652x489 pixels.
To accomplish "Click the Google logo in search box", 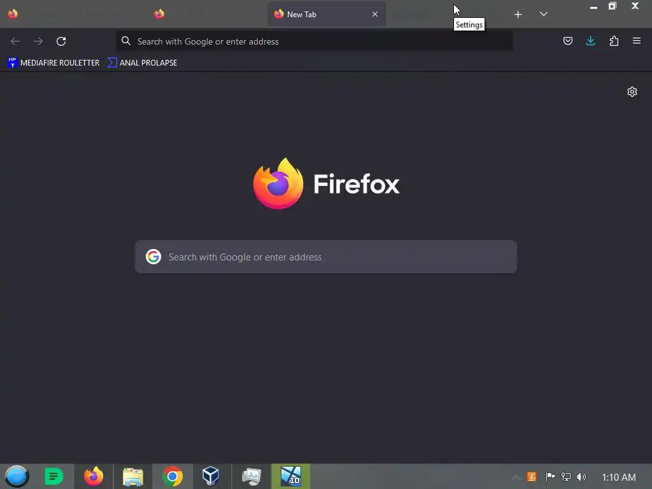I will pyautogui.click(x=153, y=257).
